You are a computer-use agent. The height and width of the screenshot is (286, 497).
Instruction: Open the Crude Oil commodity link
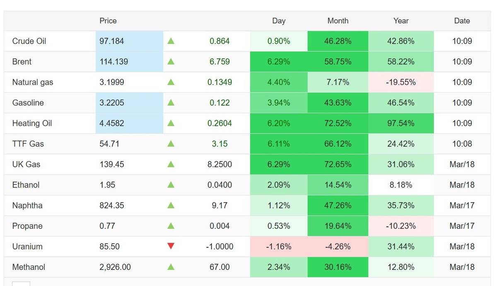[29, 41]
